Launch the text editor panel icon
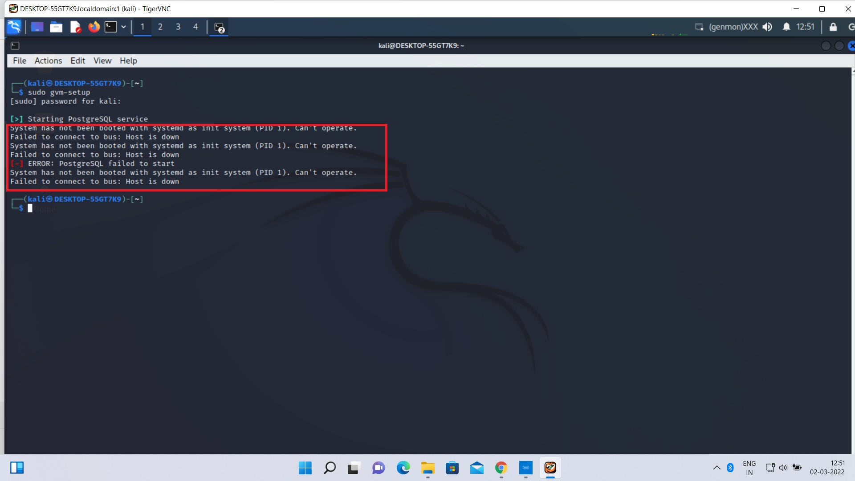 (x=75, y=27)
